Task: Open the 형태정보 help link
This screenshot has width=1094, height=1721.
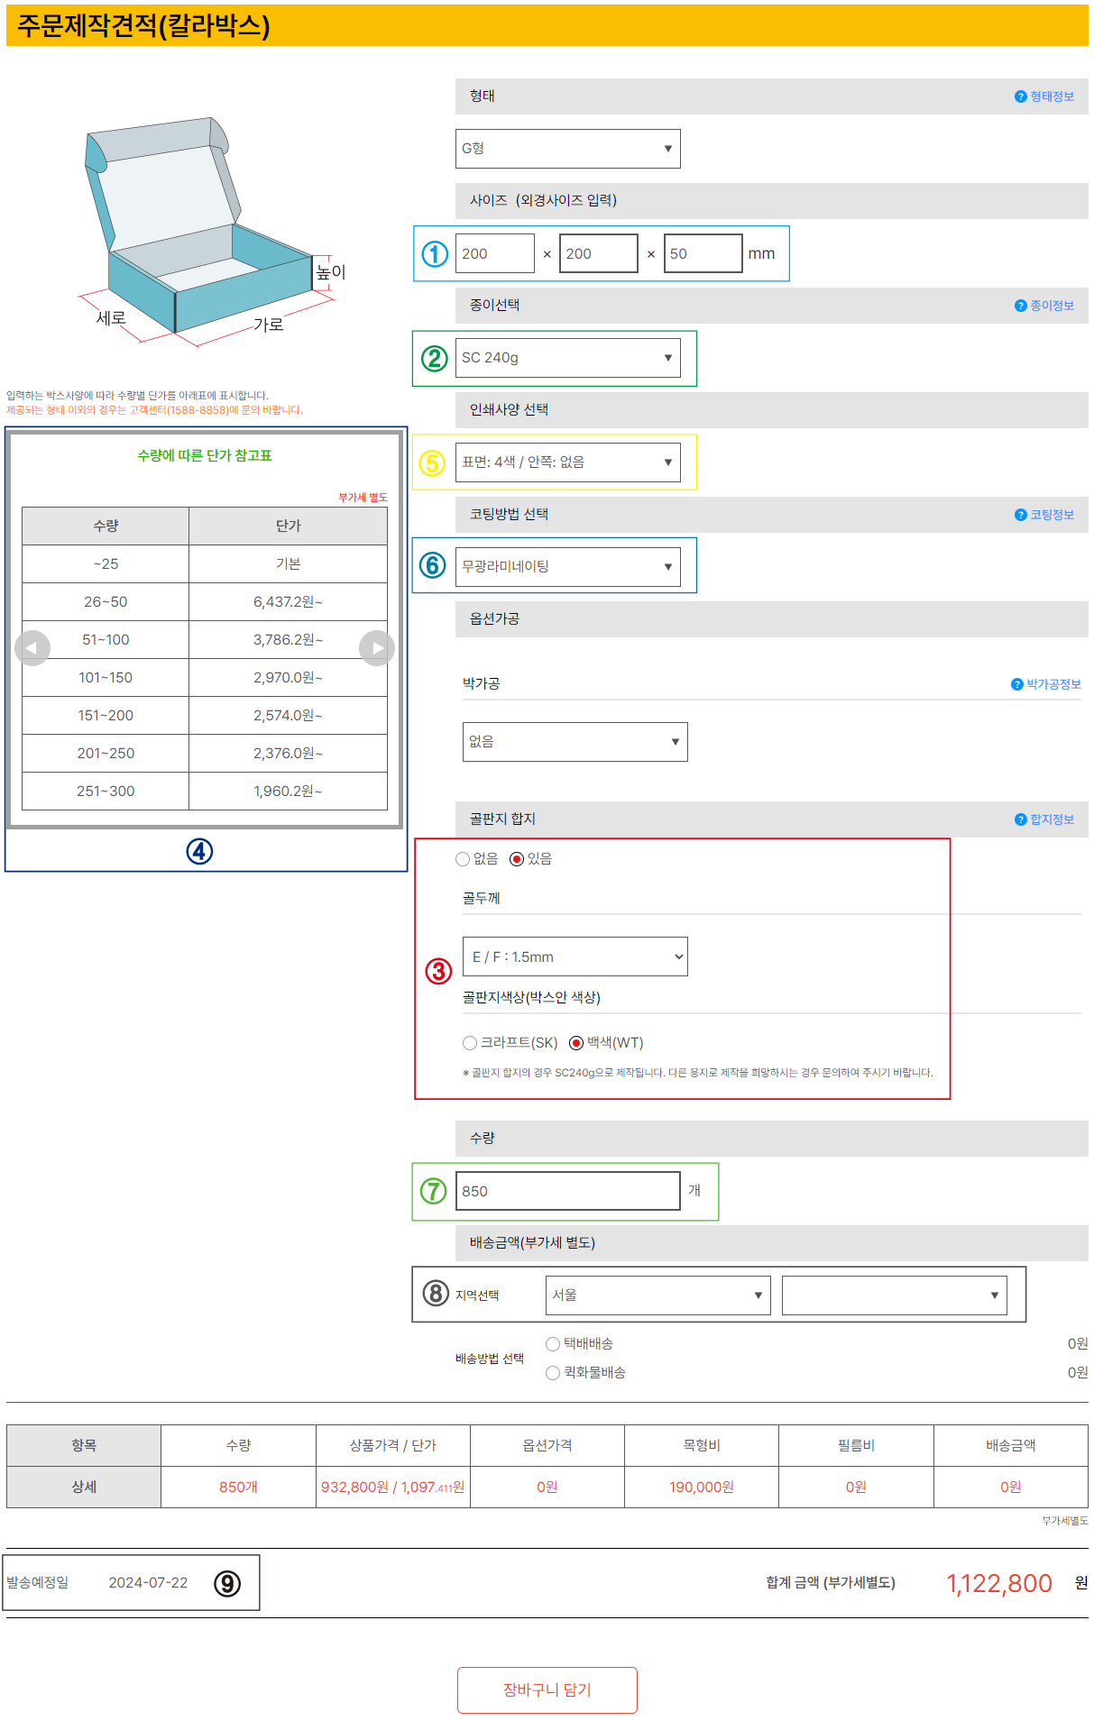Action: pyautogui.click(x=1044, y=96)
